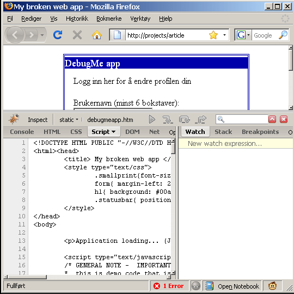Image resolution: width=294 pixels, height=294 pixels.
Task: Click the page vertical scrollbar thumb
Action: click(291, 60)
